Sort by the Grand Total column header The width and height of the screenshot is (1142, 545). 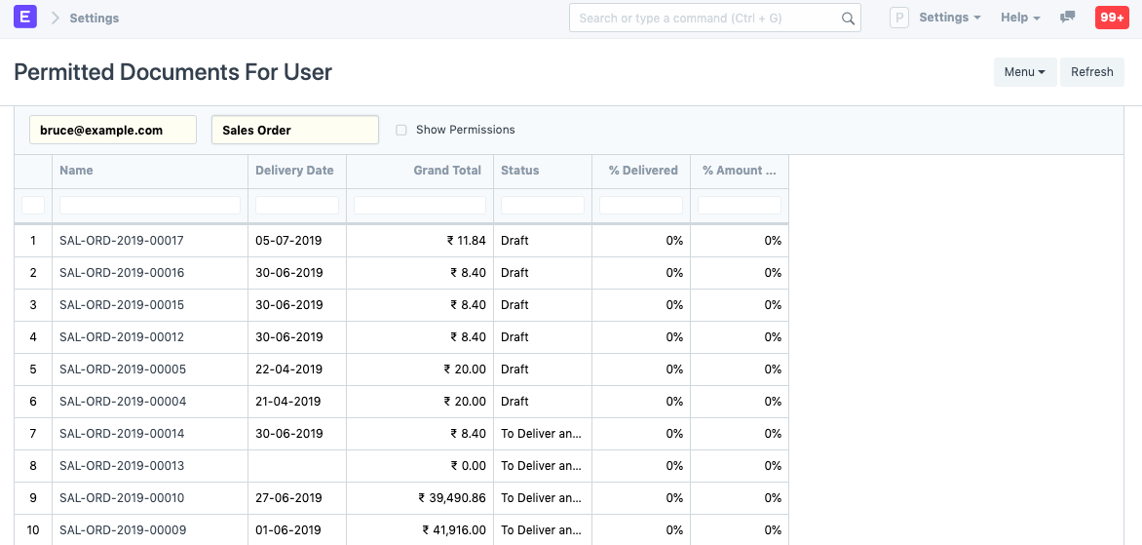pos(446,171)
